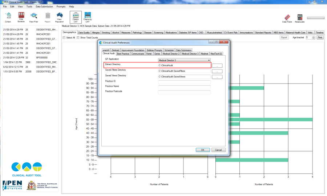The image size is (327, 196).
Task: Open the Data Quality report tab
Action: [x=84, y=33]
